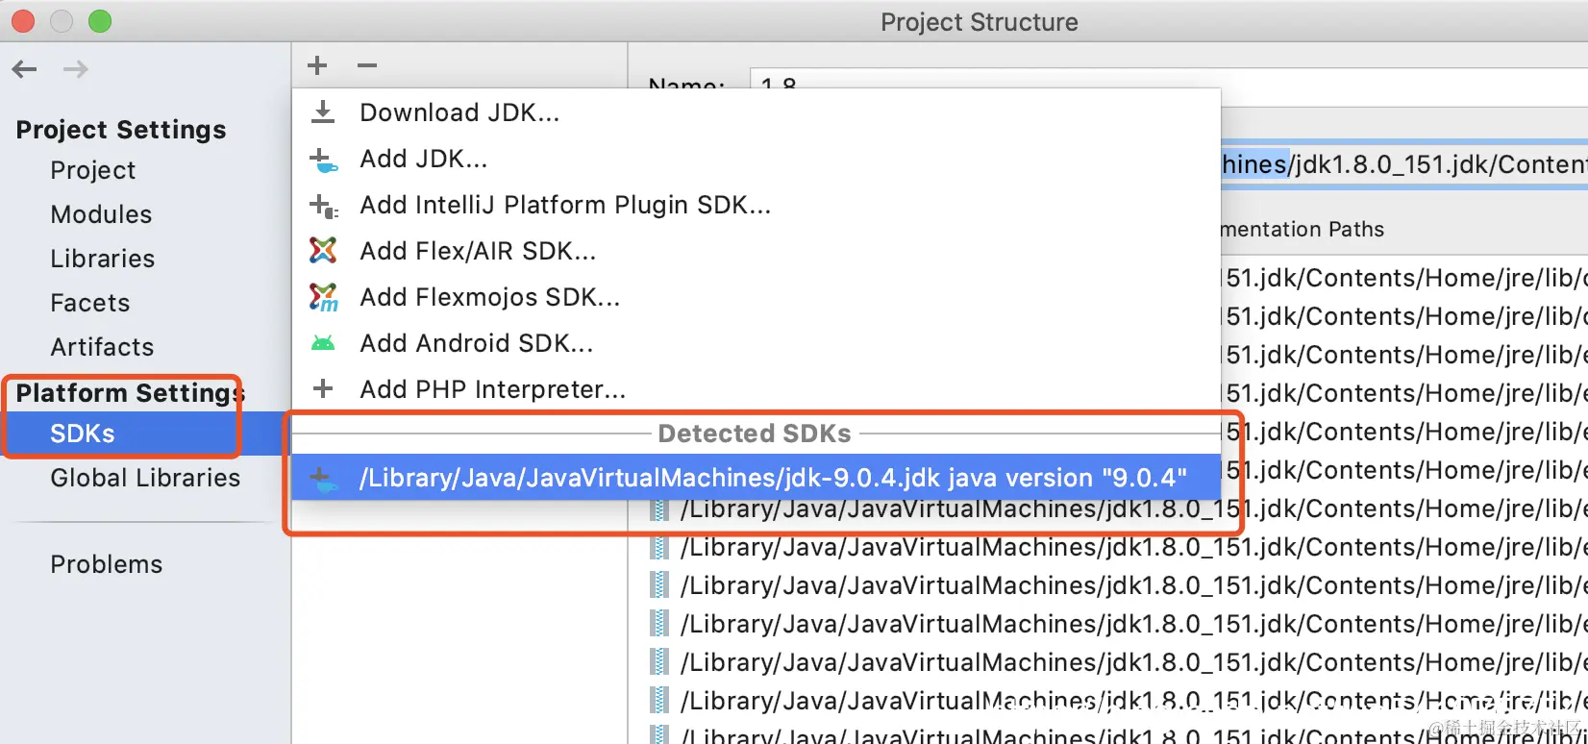Choose Add JDK... menu entry
1588x744 pixels.
click(x=757, y=159)
